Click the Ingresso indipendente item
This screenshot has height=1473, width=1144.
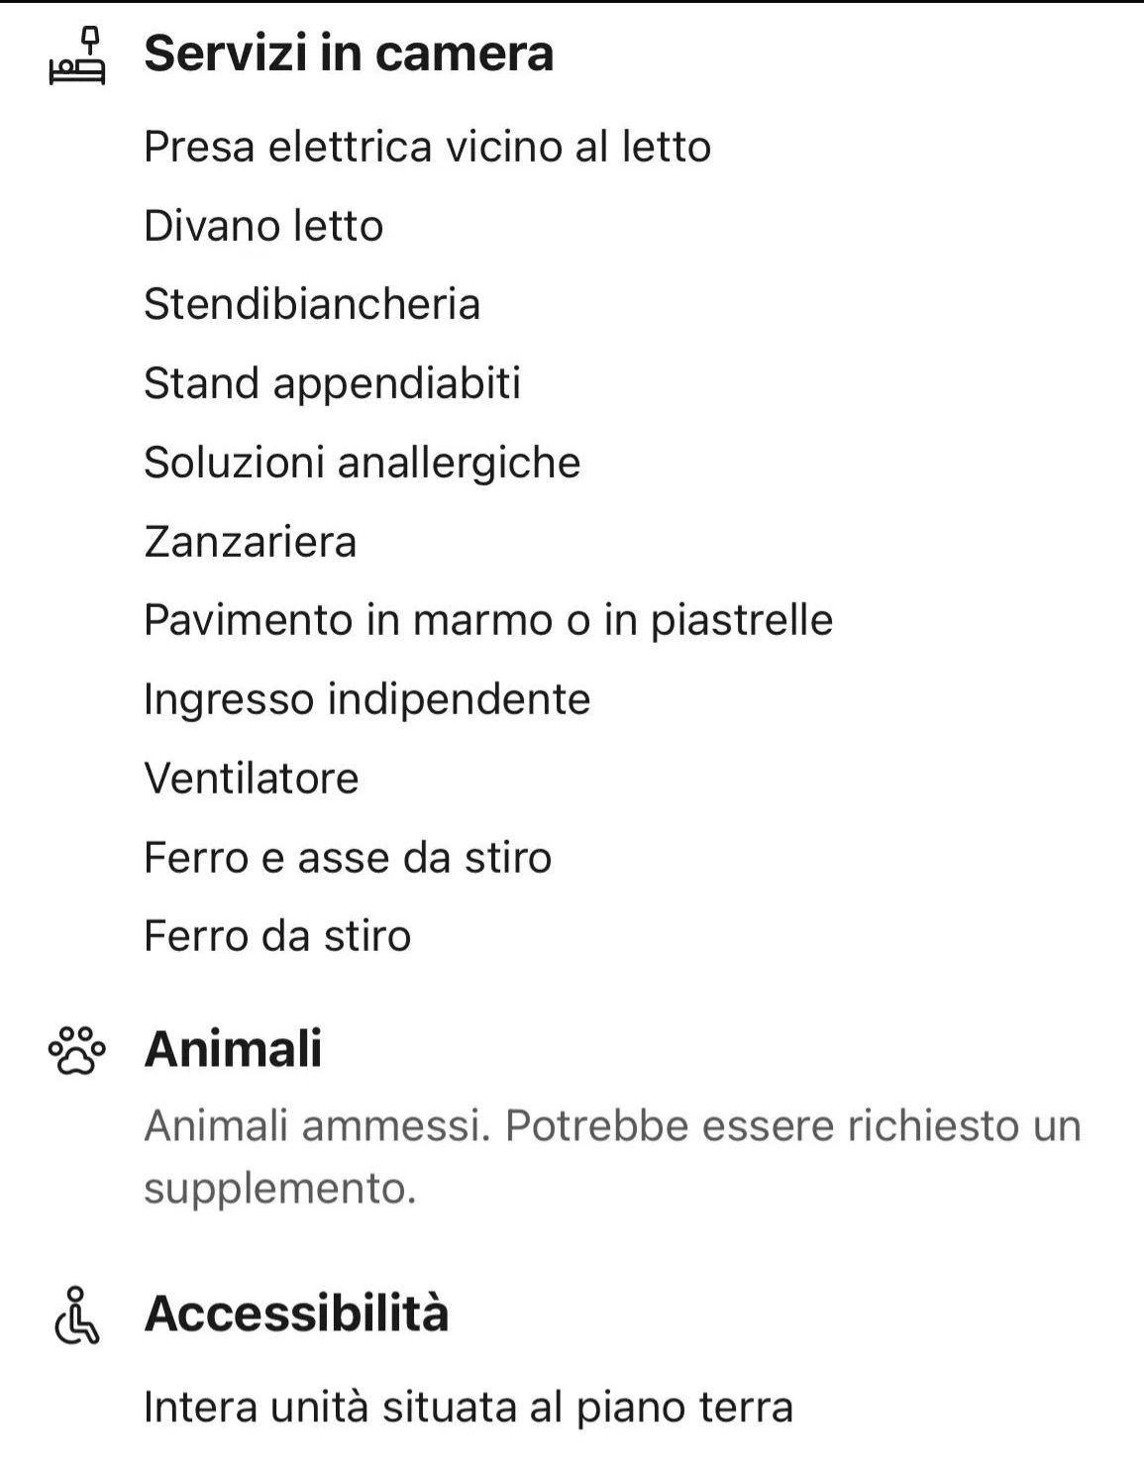[367, 699]
